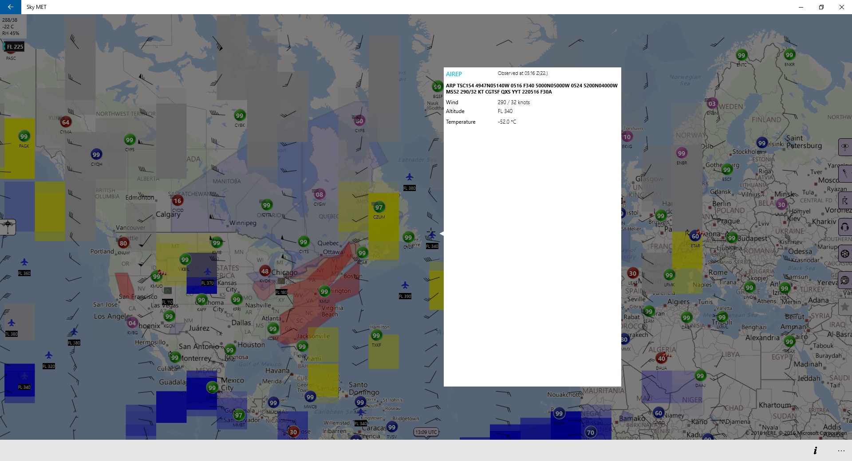This screenshot has height=461, width=852.
Task: Go back using the title bar arrow
Action: [10, 7]
